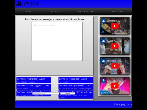The height and width of the screenshot is (110, 147).
Task: Open the inFAMOUS video title link
Action: pos(115,21)
